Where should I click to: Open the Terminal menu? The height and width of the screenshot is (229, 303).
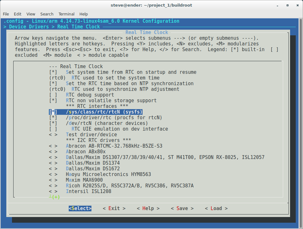67,14
